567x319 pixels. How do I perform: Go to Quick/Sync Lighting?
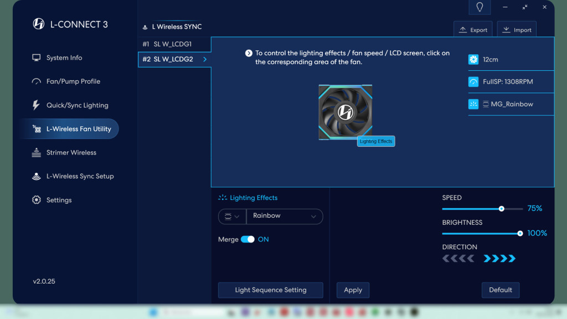pyautogui.click(x=77, y=105)
